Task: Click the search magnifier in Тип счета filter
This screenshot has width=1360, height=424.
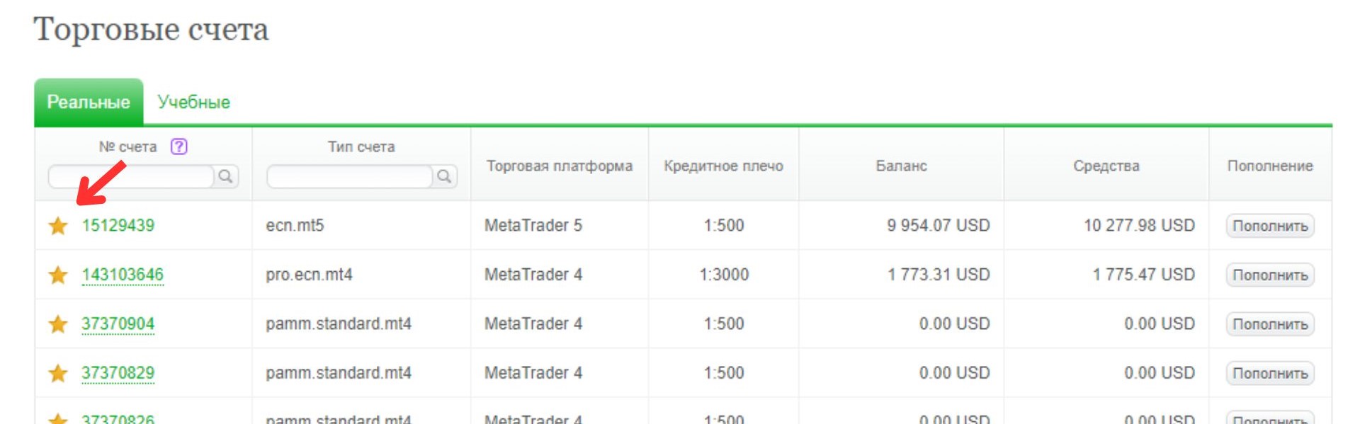Action: coord(445,176)
